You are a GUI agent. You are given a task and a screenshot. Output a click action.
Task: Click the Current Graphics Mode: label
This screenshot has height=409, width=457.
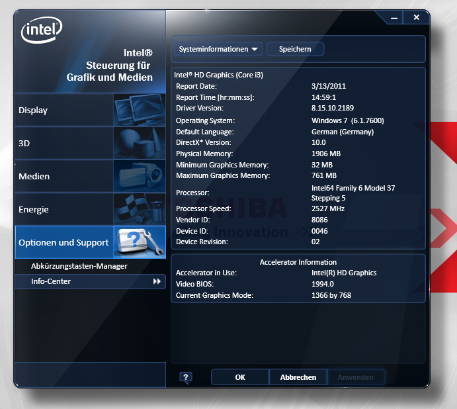pyautogui.click(x=214, y=295)
